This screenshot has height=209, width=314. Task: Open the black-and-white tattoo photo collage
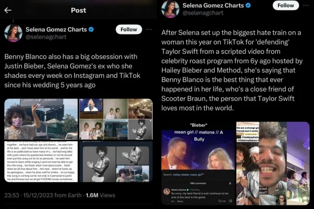coord(116,161)
